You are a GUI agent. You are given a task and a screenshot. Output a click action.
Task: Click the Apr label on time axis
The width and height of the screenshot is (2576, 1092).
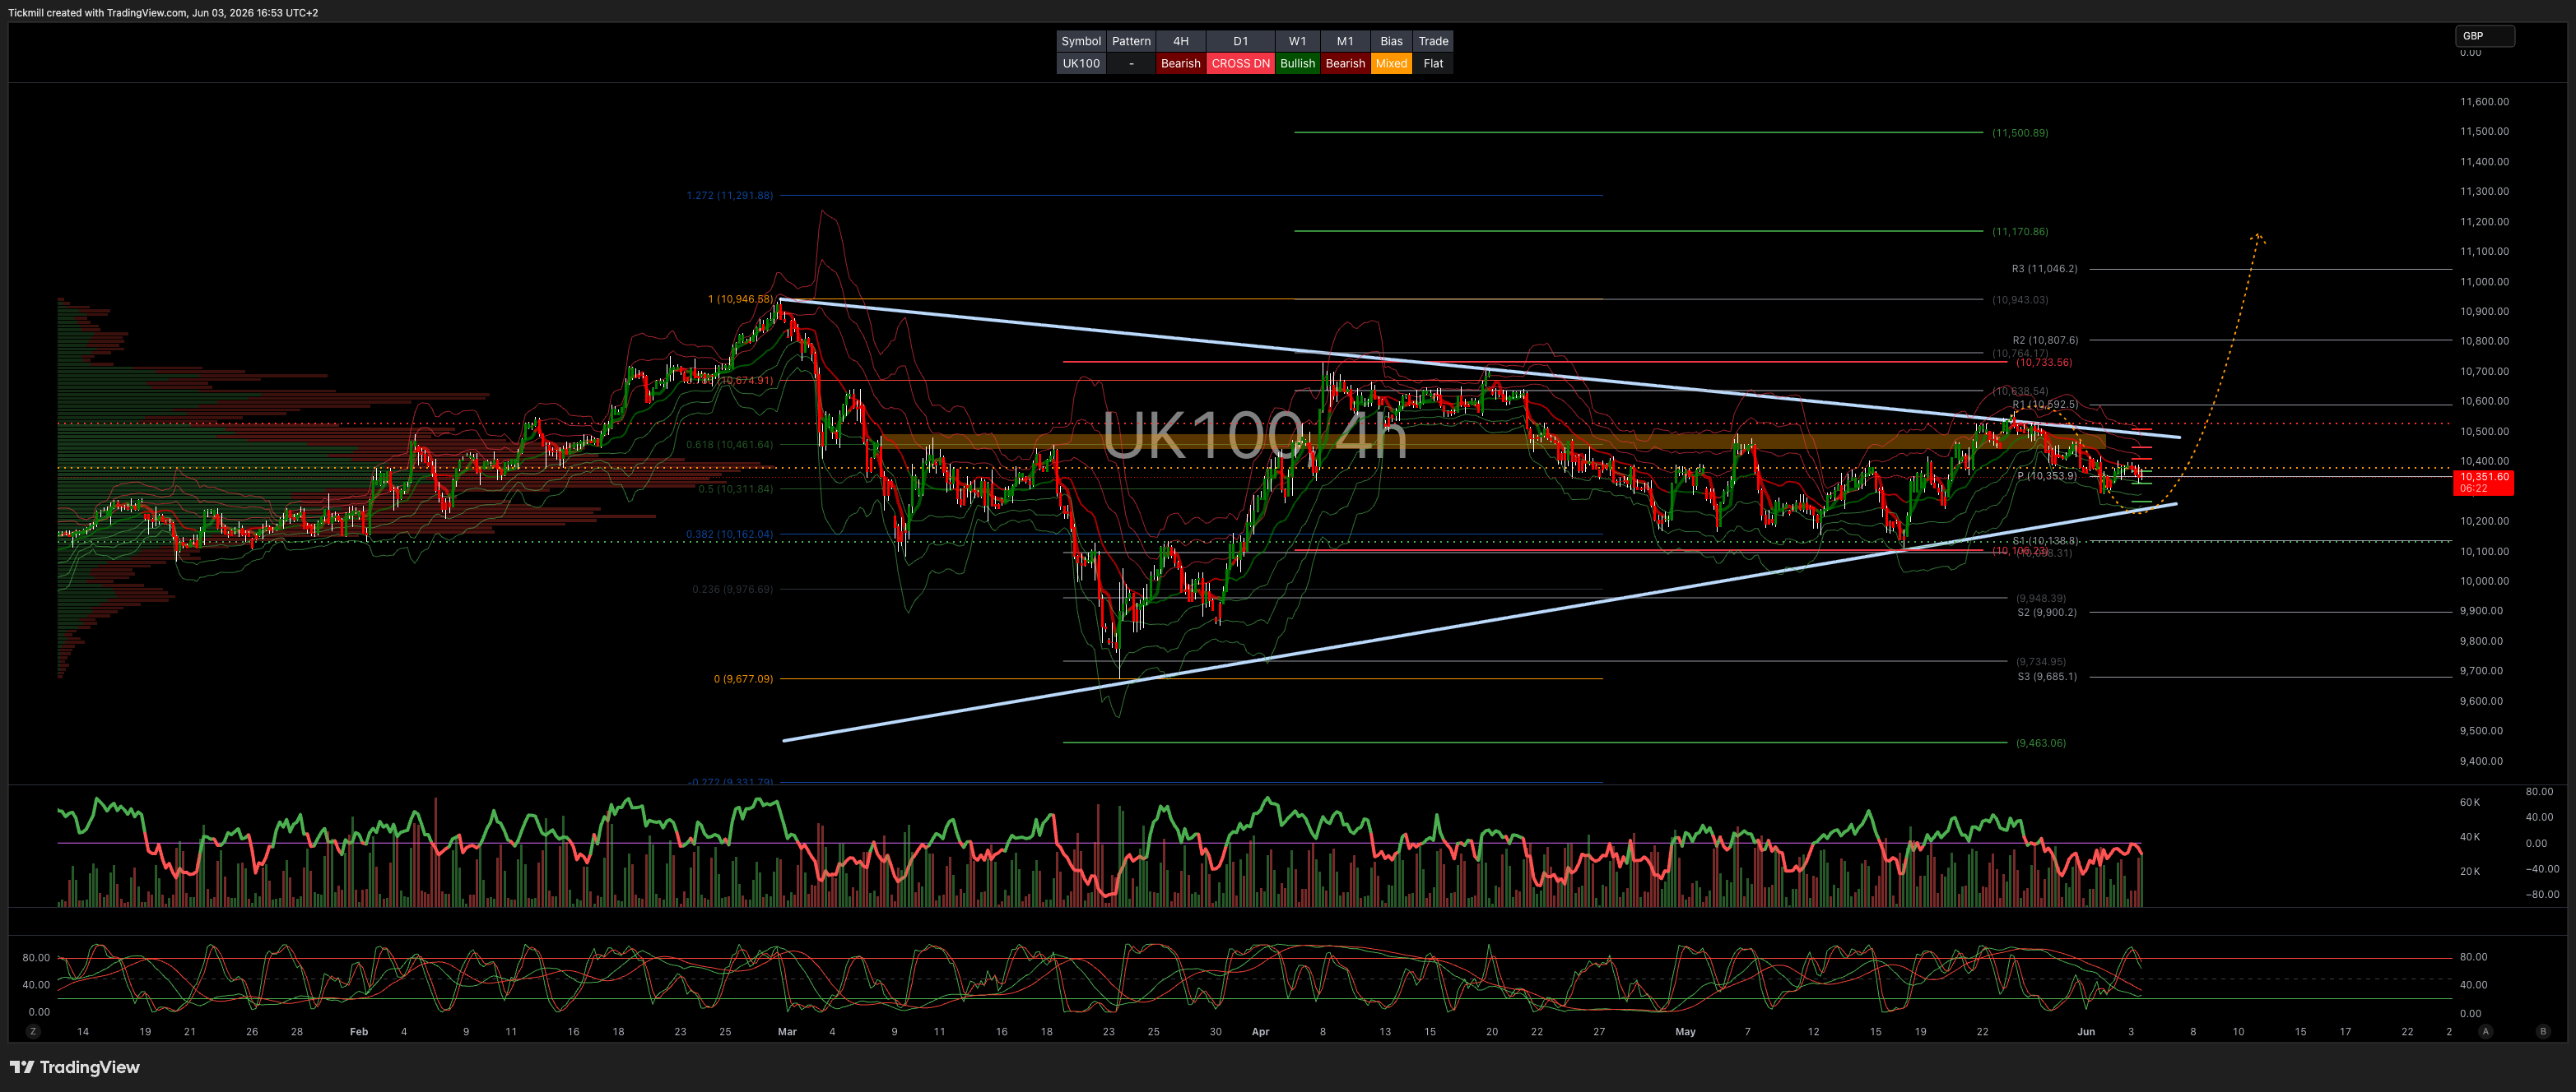1260,1031
